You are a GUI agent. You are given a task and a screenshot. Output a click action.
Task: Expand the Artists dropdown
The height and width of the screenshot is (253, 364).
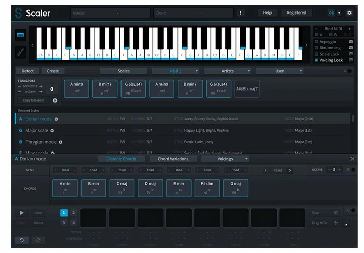[x=227, y=71]
